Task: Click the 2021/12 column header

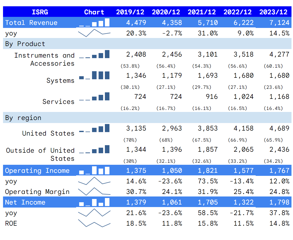Action: [202, 12]
